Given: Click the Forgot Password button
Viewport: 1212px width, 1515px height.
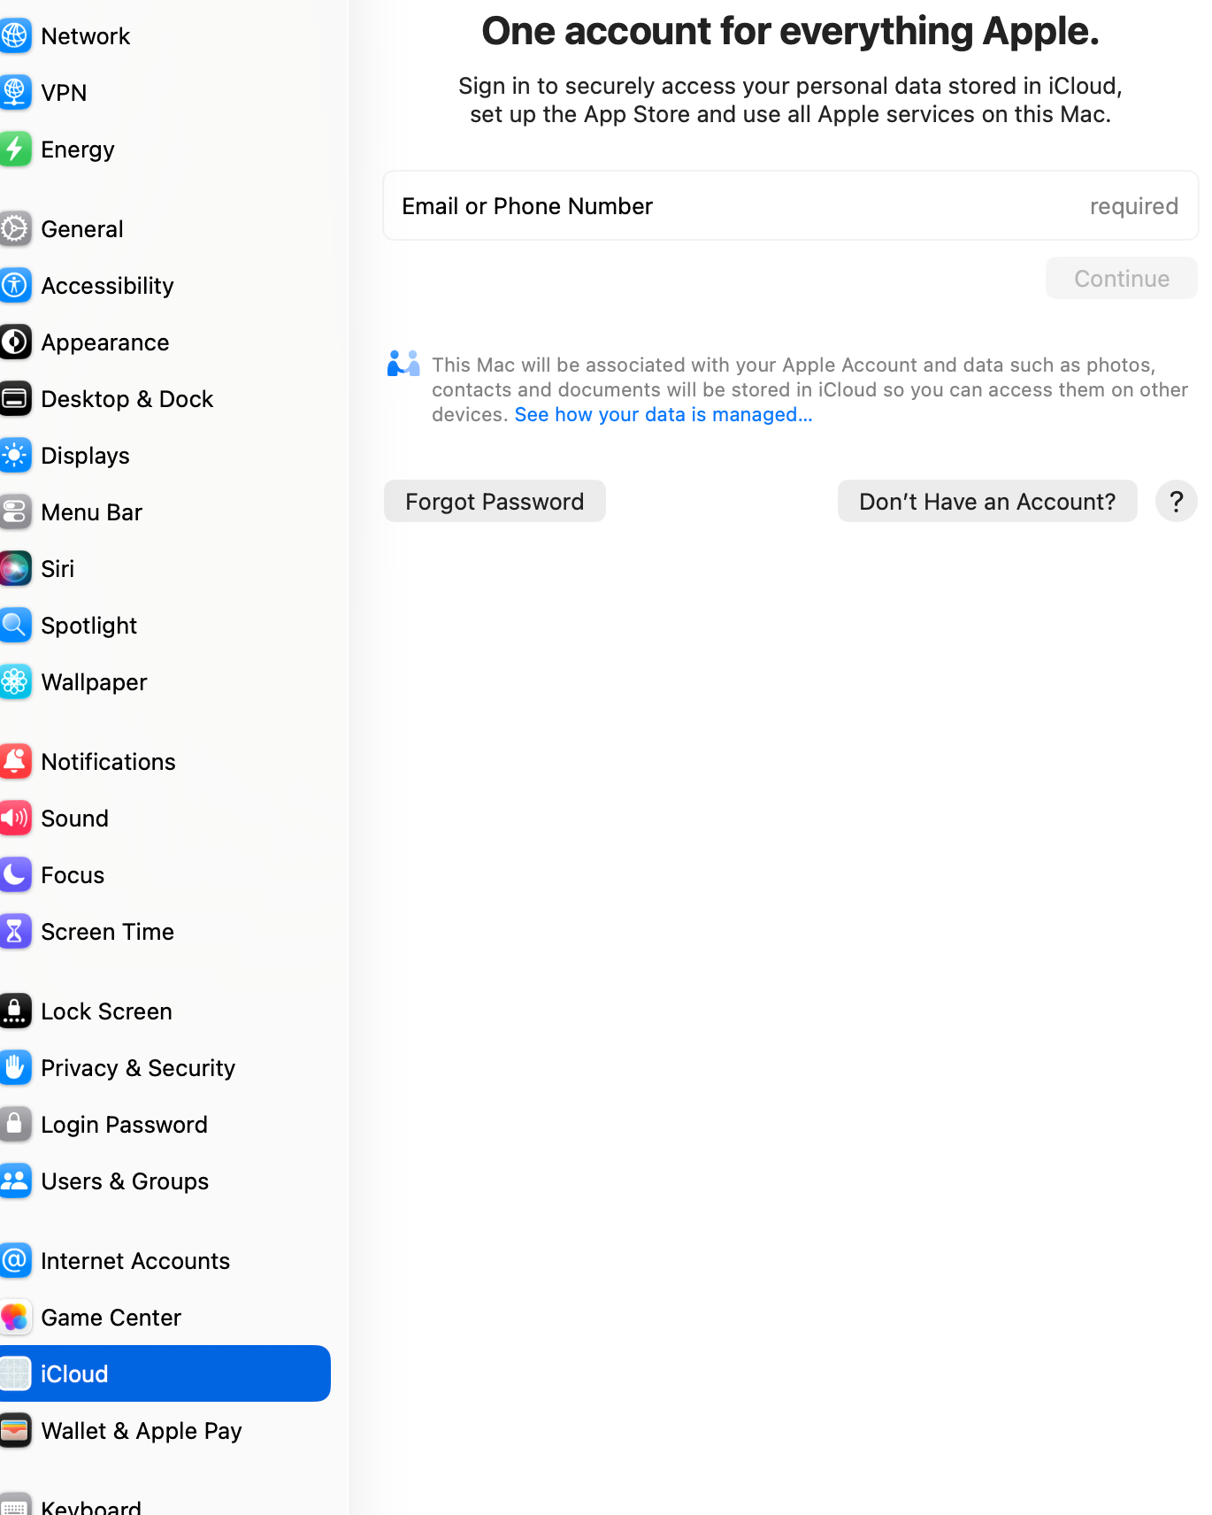Looking at the screenshot, I should [x=495, y=501].
